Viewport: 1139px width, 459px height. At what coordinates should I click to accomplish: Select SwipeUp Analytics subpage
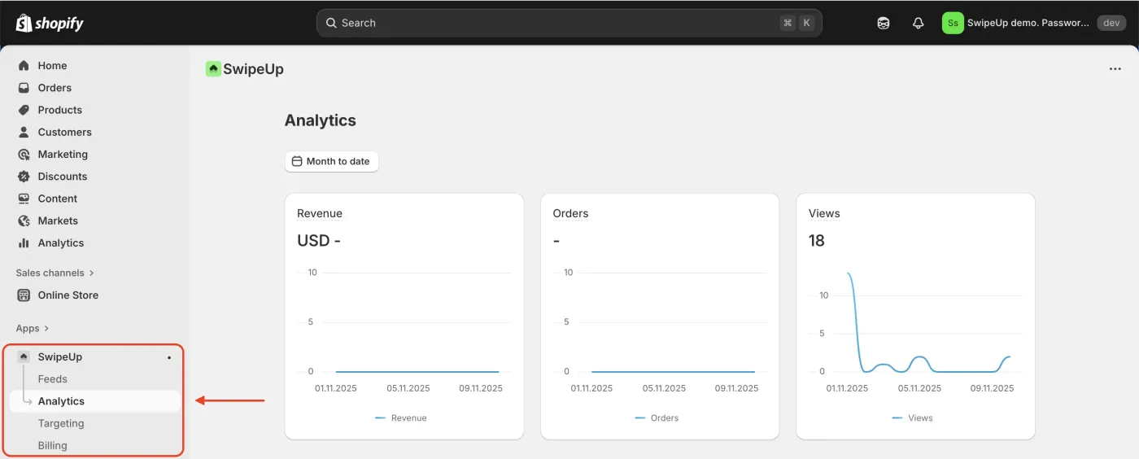(x=94, y=401)
